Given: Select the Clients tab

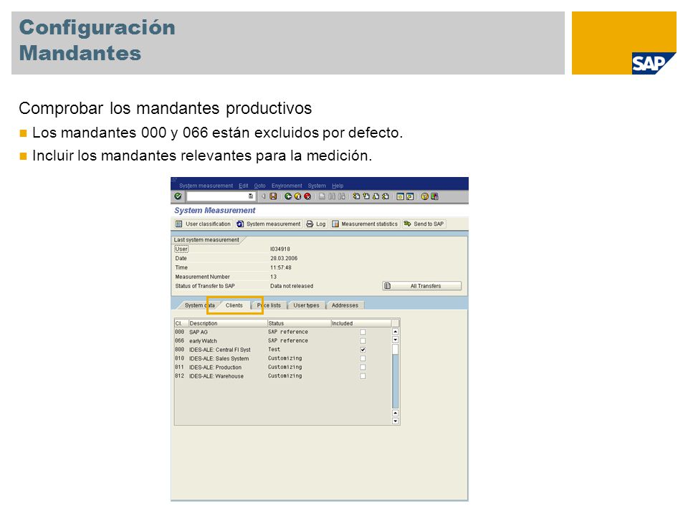Looking at the screenshot, I should (234, 305).
